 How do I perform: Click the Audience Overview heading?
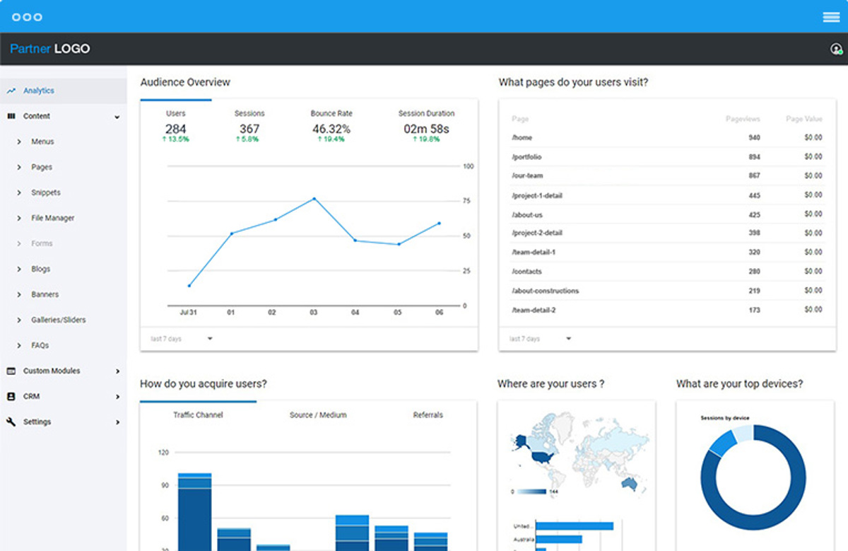point(185,82)
